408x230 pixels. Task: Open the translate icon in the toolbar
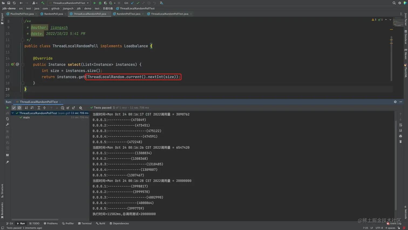(161, 3)
